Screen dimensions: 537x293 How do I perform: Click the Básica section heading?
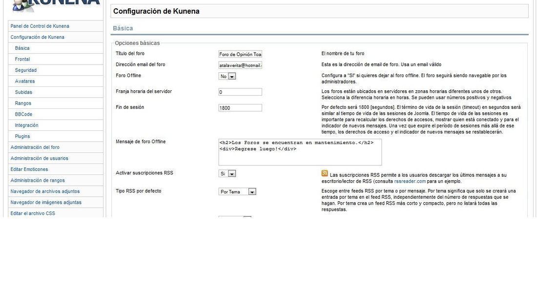[x=123, y=28]
